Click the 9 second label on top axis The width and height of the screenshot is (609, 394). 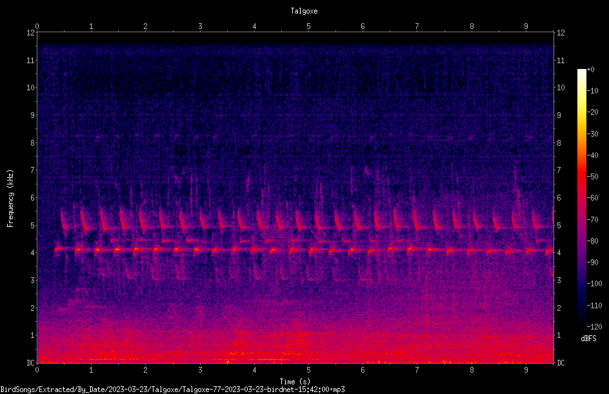pos(526,26)
